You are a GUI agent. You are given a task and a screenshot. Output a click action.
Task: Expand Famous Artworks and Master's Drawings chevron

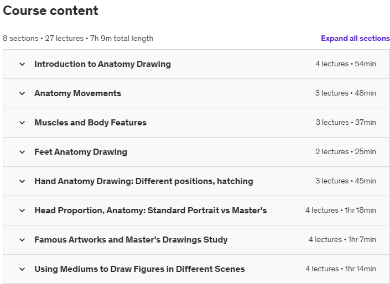[22, 240]
